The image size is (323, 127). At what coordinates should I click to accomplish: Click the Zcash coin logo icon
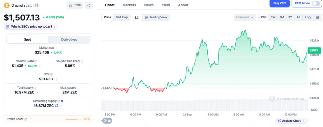(7, 5)
